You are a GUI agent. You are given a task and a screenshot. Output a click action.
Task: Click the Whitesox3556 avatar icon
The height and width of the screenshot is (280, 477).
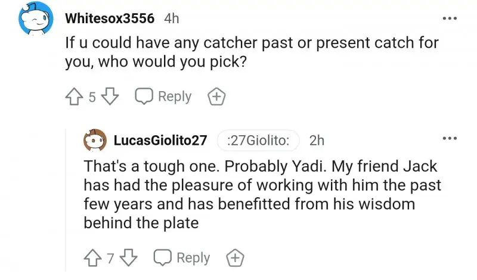coord(35,20)
